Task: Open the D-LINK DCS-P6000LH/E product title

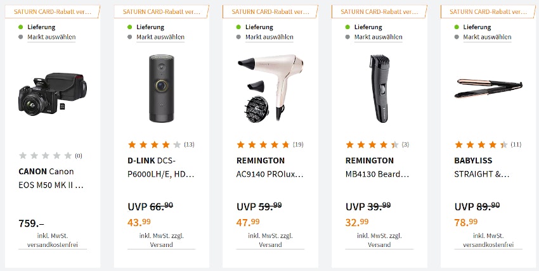Action: [161, 167]
